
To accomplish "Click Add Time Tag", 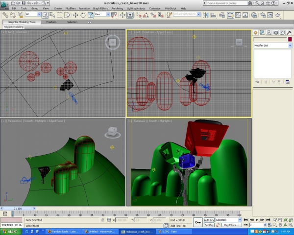I will point(178,226).
